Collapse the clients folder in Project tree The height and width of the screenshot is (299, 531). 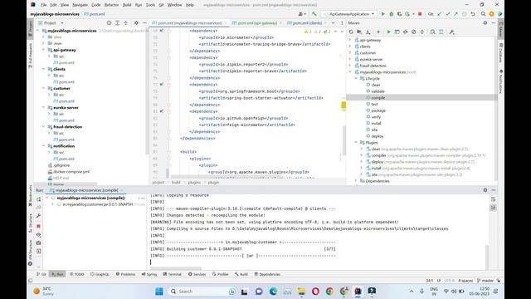44,69
